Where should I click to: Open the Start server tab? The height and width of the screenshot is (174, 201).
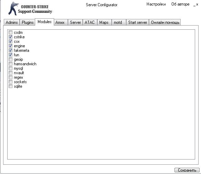(x=138, y=22)
